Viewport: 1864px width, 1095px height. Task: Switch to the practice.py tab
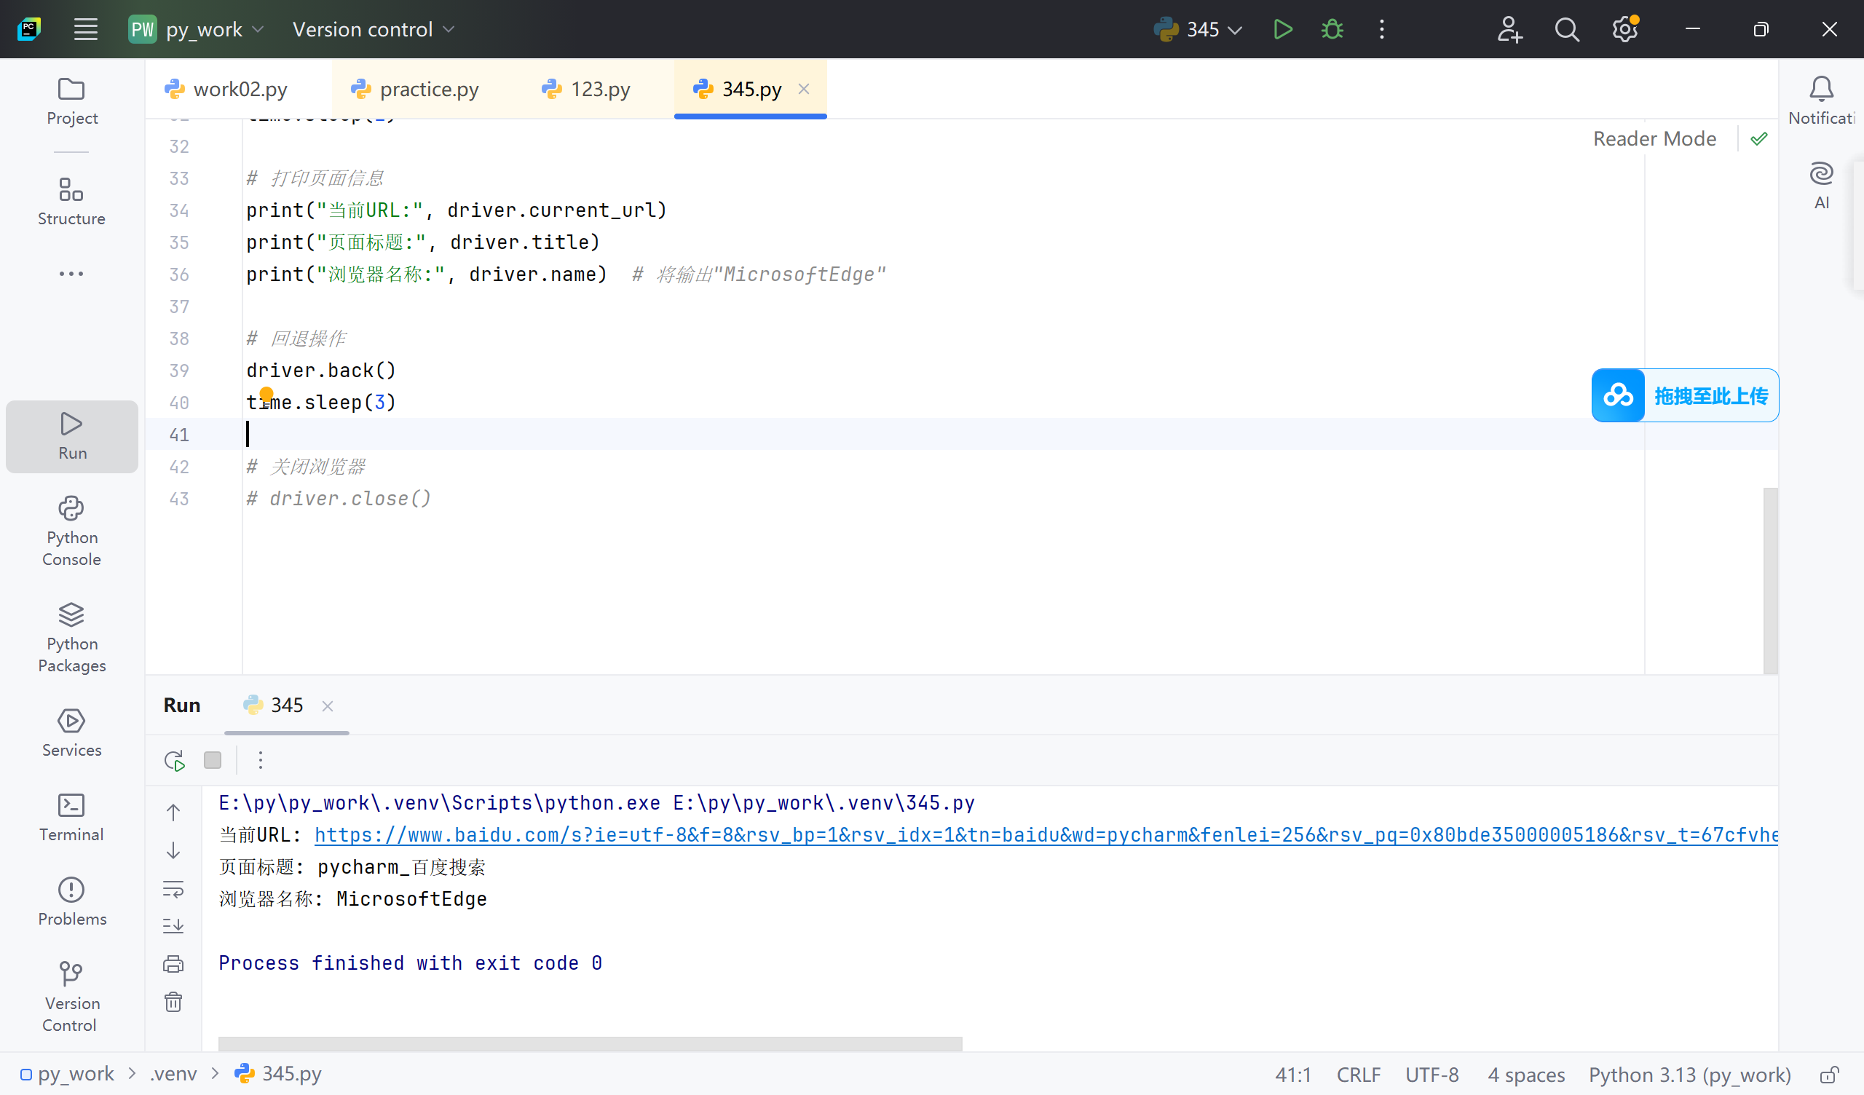[x=428, y=90]
